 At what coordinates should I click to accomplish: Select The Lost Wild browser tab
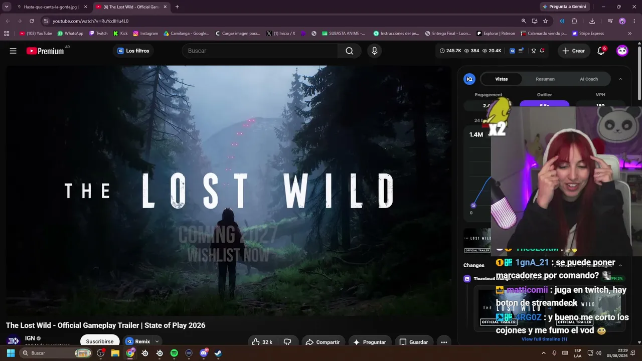(x=131, y=7)
